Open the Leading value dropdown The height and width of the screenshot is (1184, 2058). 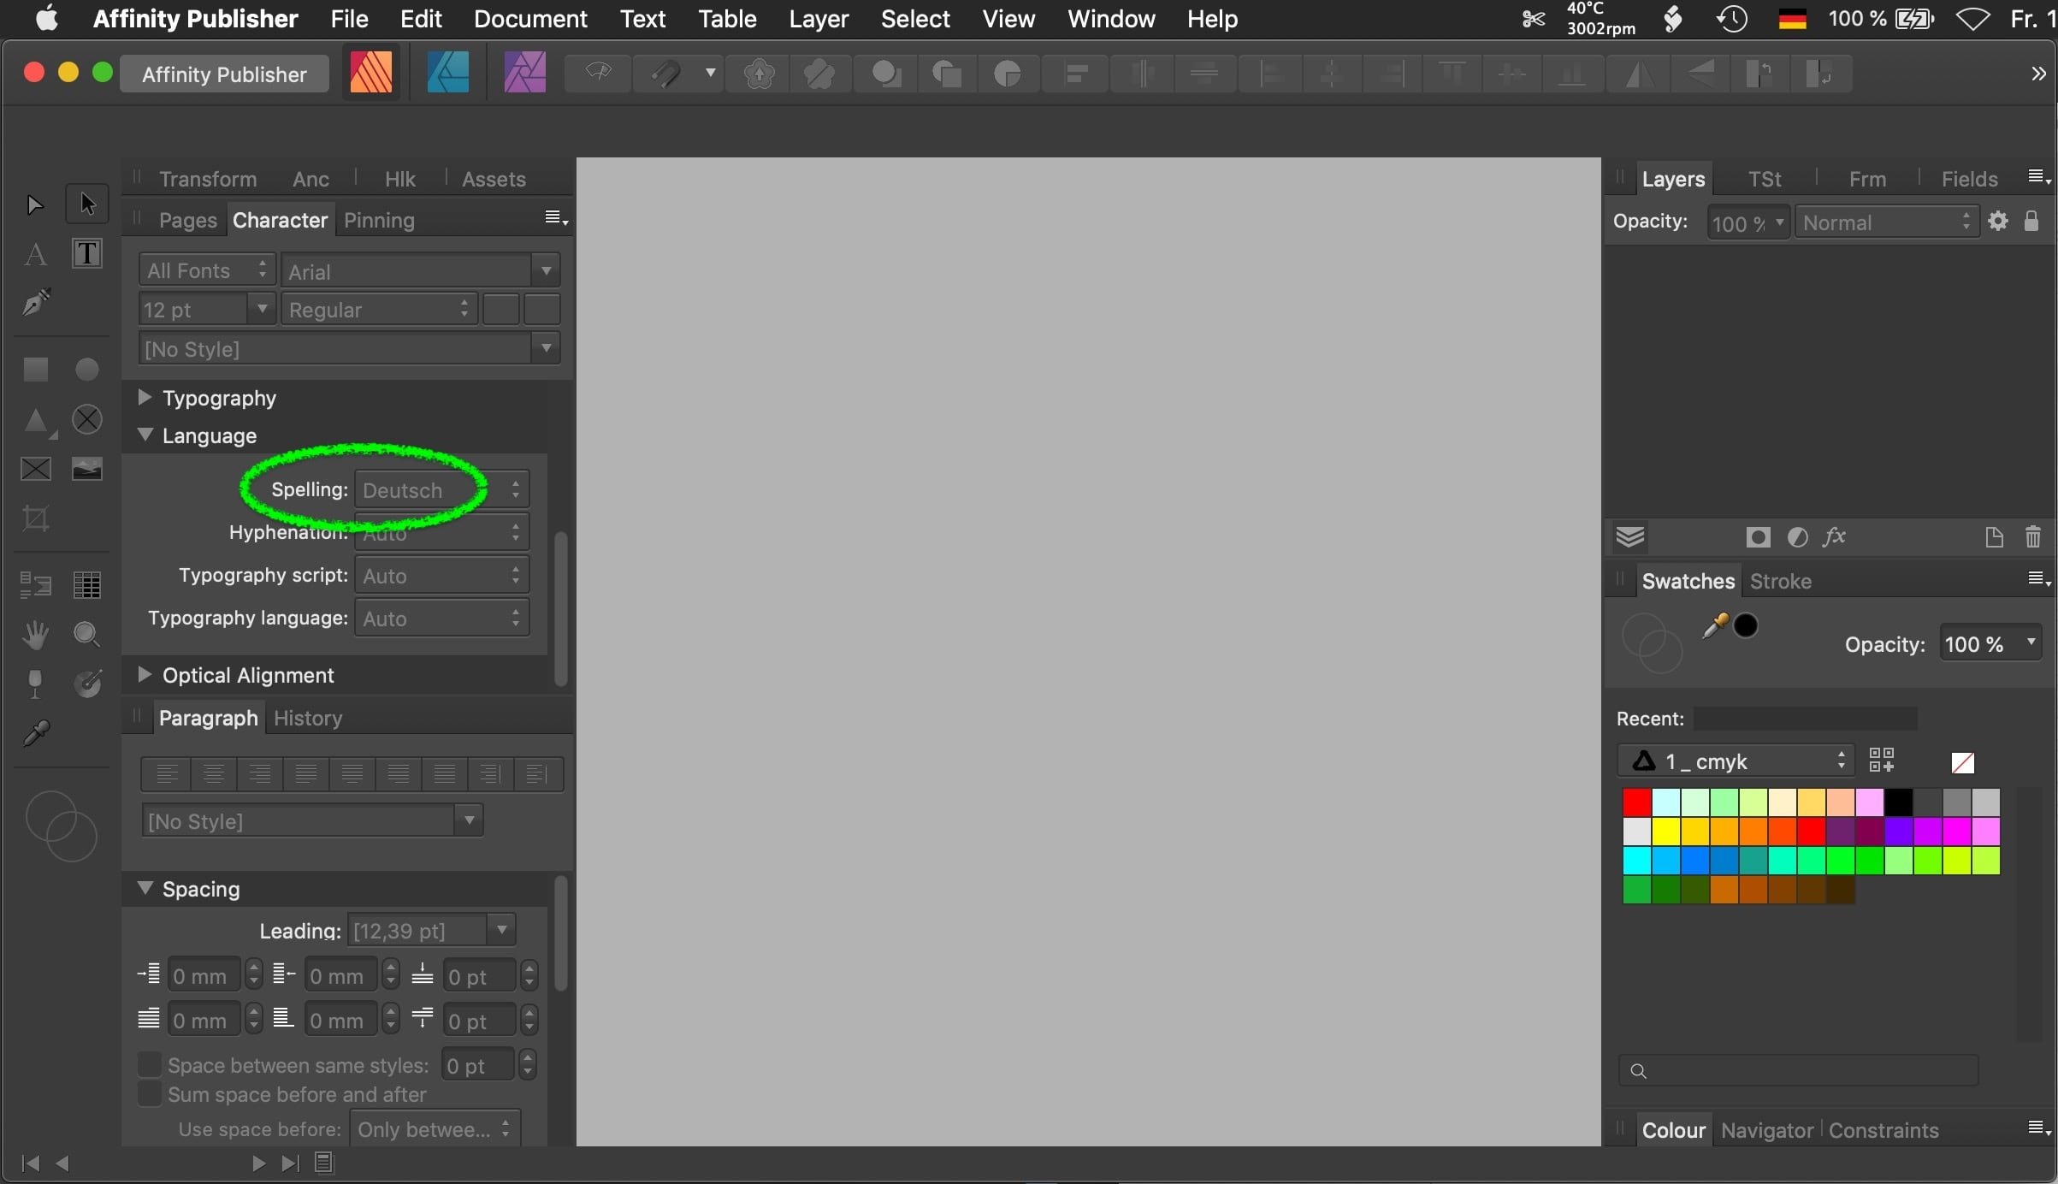(501, 929)
